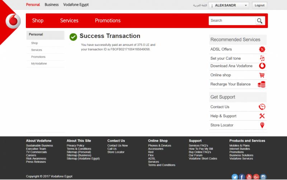The height and width of the screenshot is (180, 287).
Task: Open Online shop recommended link
Action: point(221,75)
